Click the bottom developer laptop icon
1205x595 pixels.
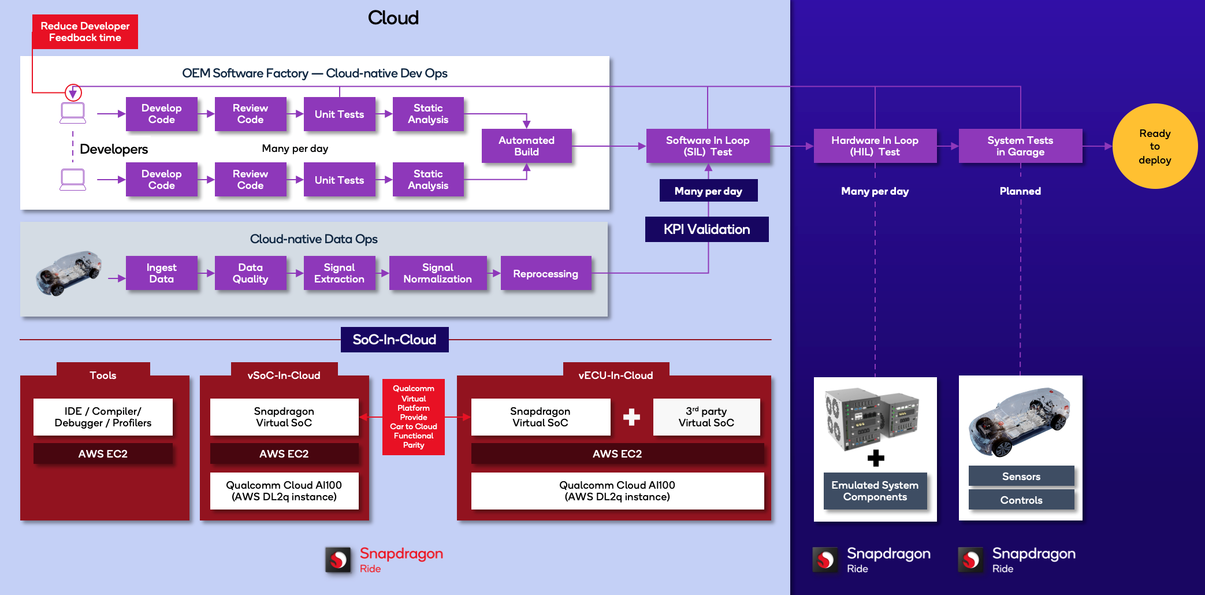pyautogui.click(x=73, y=179)
